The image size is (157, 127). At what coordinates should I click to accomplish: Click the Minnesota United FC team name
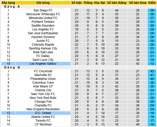click(43, 18)
